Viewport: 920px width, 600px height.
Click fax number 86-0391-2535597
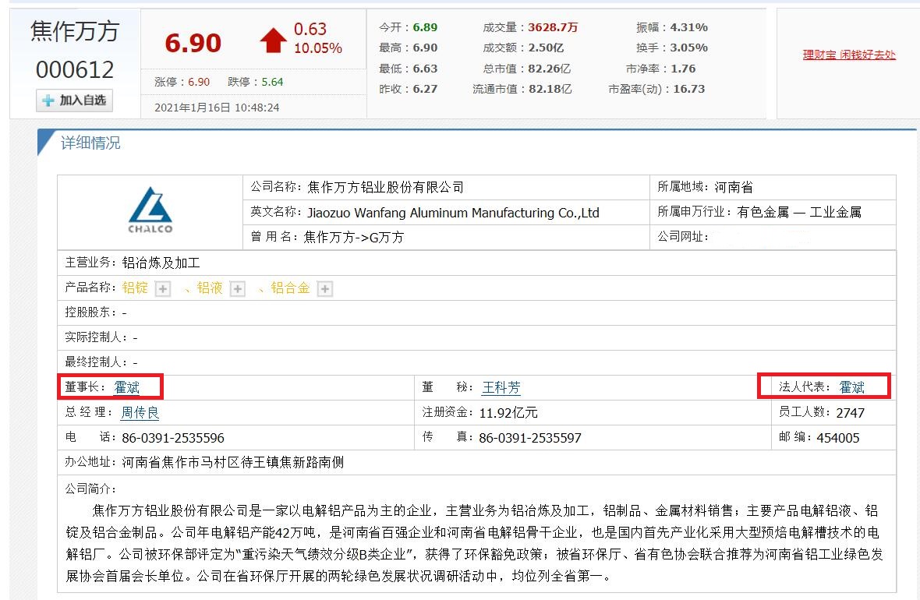[530, 438]
